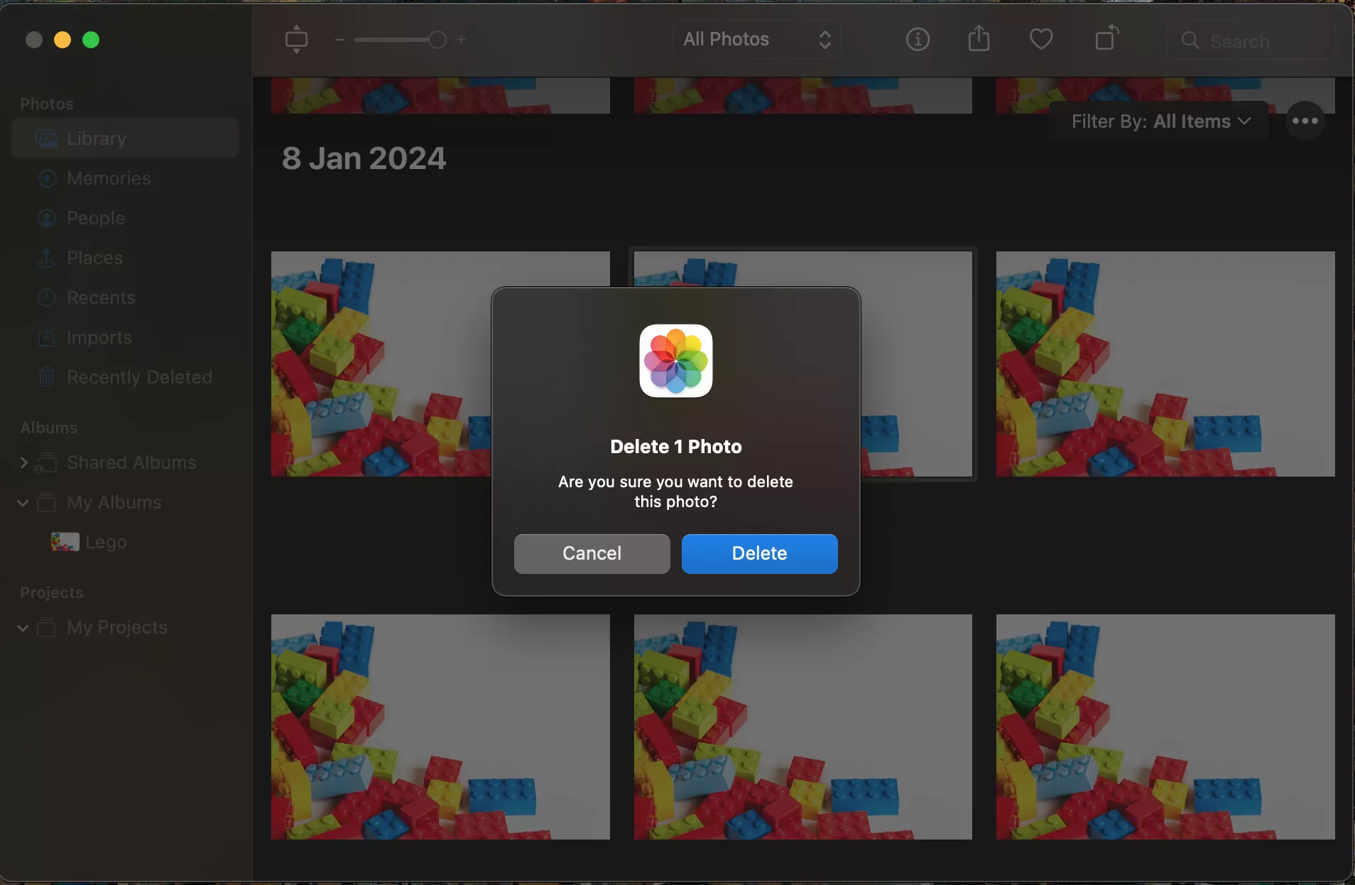Screen dimensions: 1355x885
Task: Open the Lego album
Action: pos(125,542)
